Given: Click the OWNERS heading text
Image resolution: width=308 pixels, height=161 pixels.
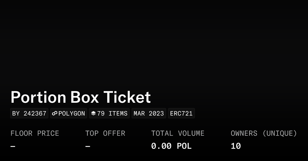Looking at the screenshot, I should point(244,133).
